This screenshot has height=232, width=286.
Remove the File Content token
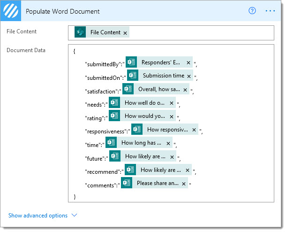pyautogui.click(x=125, y=33)
